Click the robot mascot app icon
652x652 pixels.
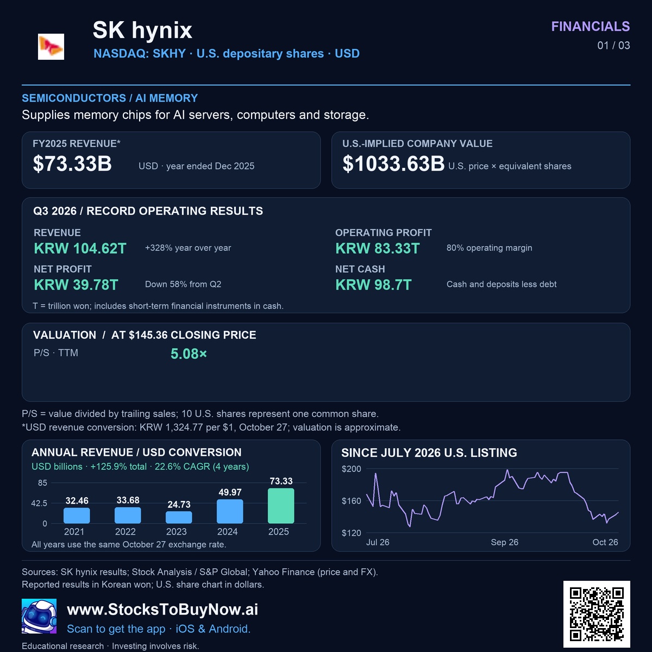tap(39, 616)
